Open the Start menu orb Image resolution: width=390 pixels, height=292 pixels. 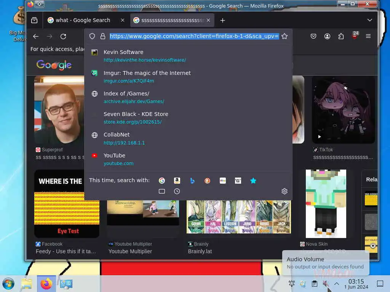coord(8,284)
